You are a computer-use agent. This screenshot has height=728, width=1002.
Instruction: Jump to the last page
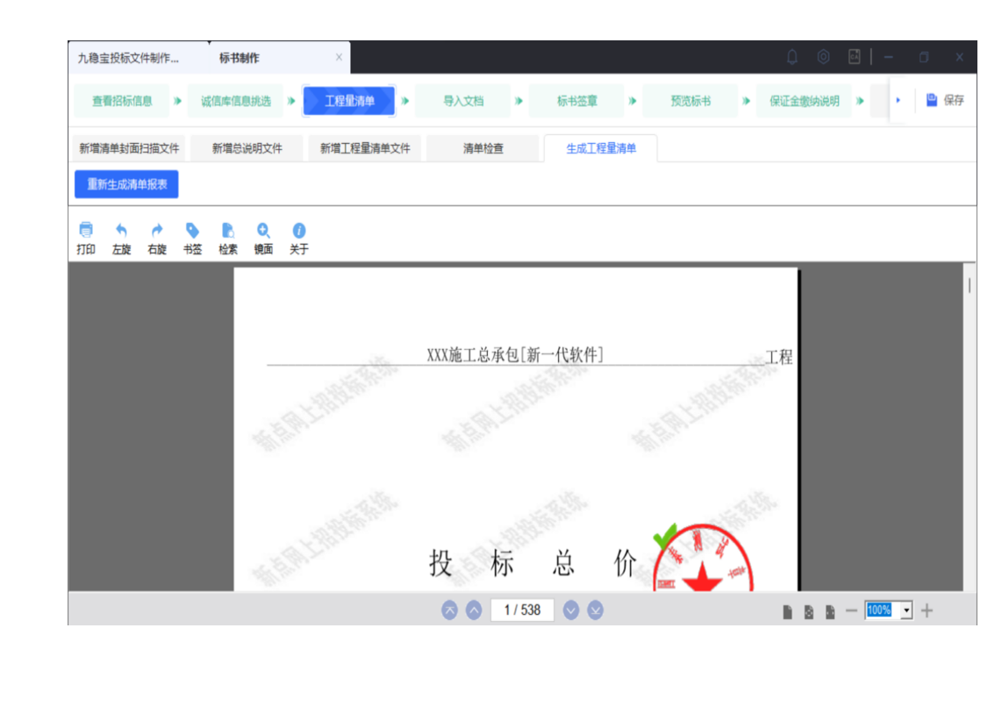596,610
